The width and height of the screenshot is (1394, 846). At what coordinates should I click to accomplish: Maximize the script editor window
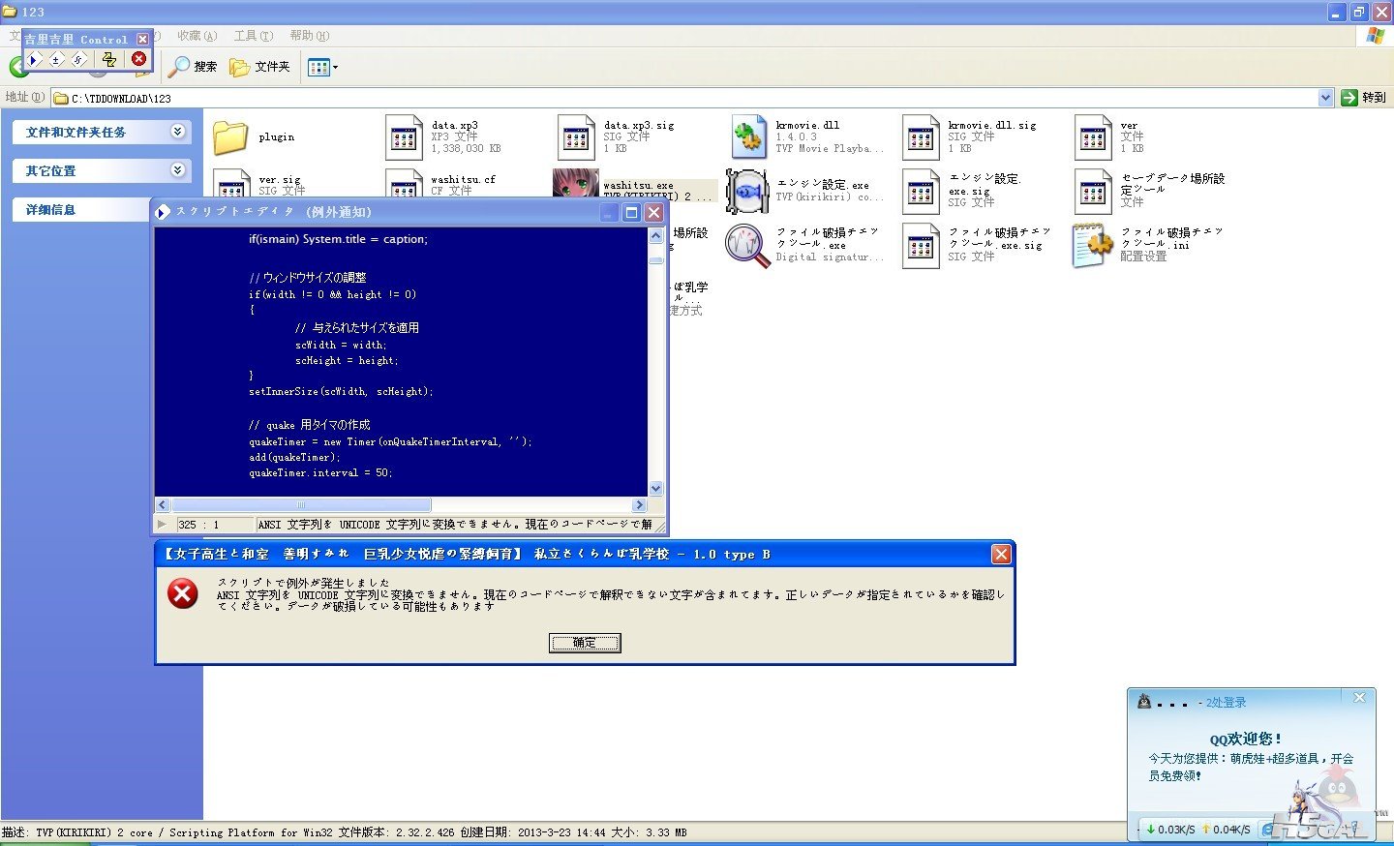tap(631, 212)
